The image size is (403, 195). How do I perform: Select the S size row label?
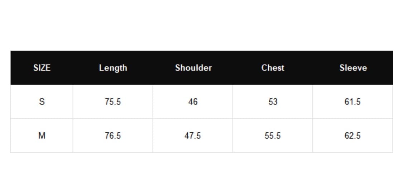click(x=42, y=102)
